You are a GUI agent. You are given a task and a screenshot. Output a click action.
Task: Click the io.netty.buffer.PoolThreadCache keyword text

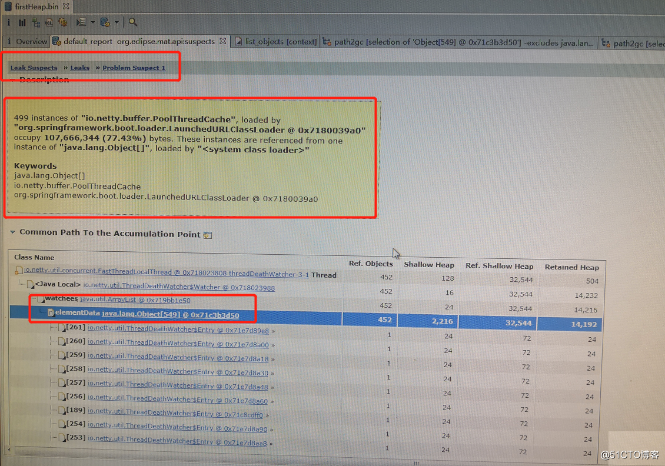coord(77,186)
